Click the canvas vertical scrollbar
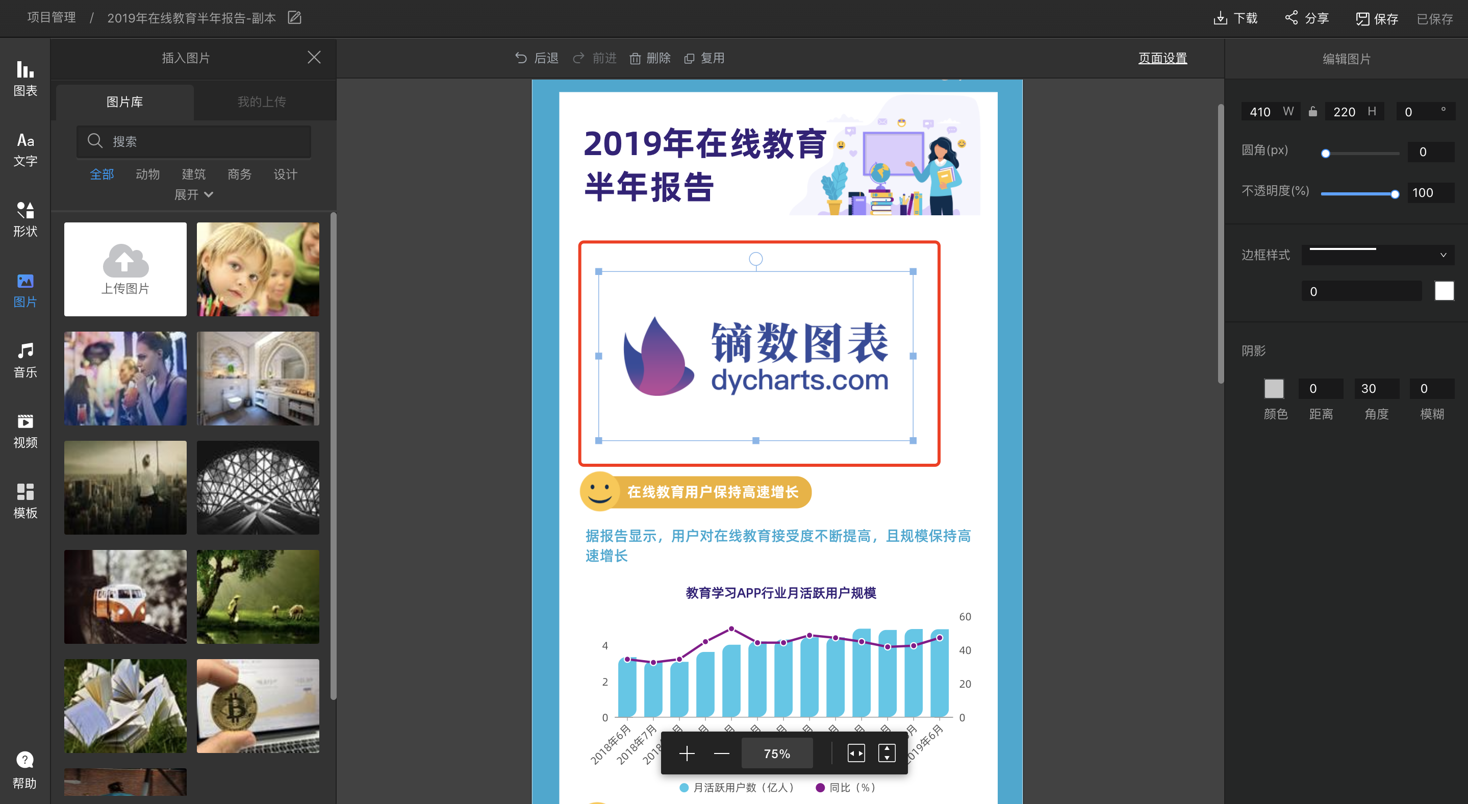Image resolution: width=1468 pixels, height=804 pixels. pos(1220,243)
